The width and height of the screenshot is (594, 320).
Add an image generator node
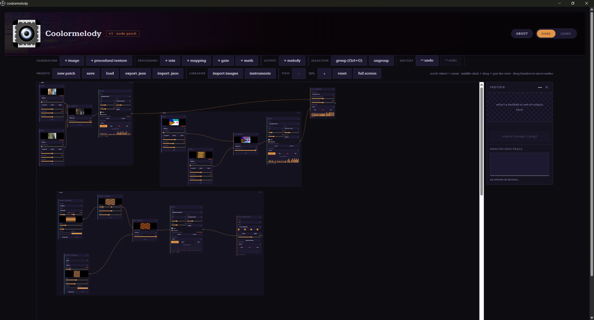coord(72,61)
